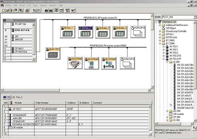
Task: Select the Boiler_1 station icon
Action: [102, 32]
